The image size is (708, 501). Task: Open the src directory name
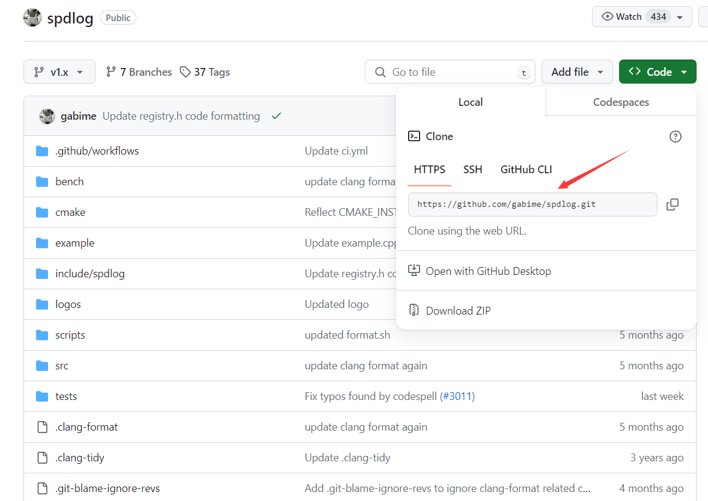[x=62, y=366]
